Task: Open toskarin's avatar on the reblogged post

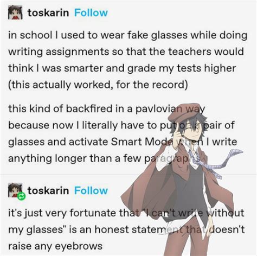Action: (x=15, y=190)
